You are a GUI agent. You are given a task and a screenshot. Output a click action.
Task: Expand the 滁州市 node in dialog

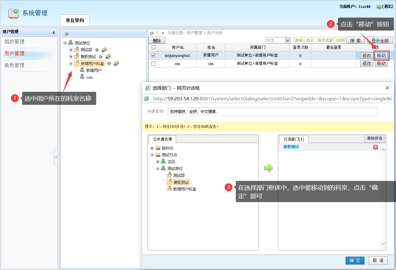[152, 148]
